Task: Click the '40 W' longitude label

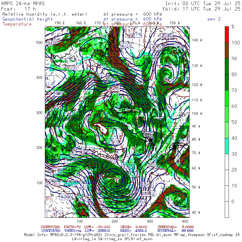Action: 196,212
